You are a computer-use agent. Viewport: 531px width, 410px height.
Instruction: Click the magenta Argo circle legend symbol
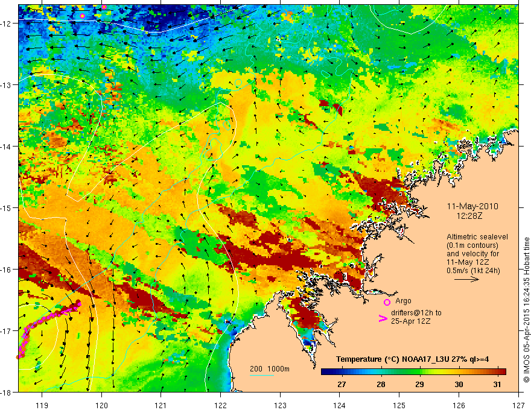coord(387,302)
